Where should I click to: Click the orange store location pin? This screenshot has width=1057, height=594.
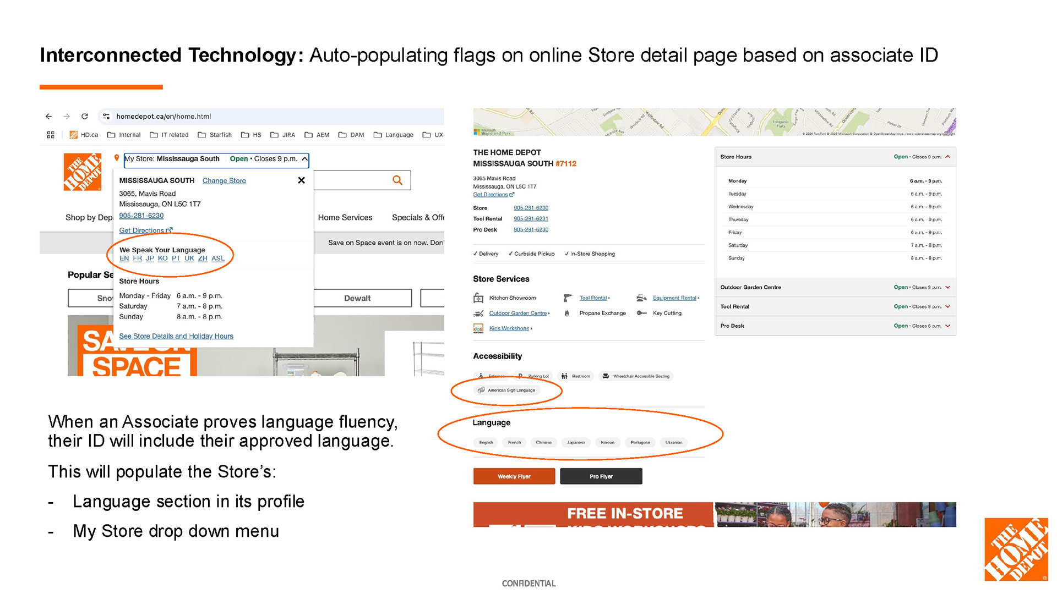(117, 158)
